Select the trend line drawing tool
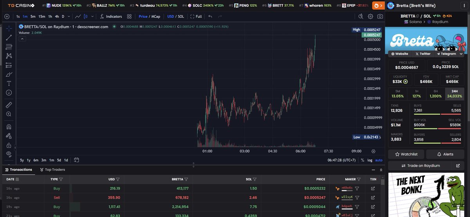470x217 pixels. [x=9, y=38]
